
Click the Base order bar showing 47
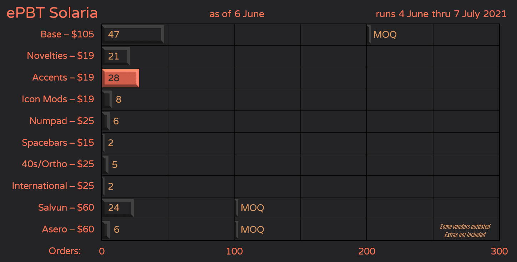pos(133,35)
